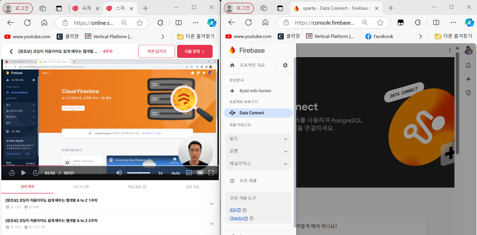Click the Firebase console address bar

click(x=325, y=23)
